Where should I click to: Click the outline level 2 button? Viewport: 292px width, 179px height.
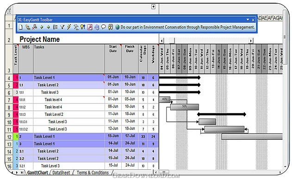tap(9, 11)
